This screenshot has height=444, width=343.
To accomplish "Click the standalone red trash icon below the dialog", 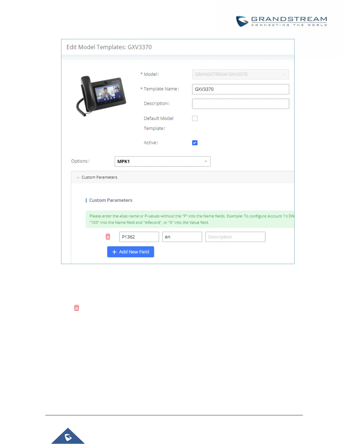I will pyautogui.click(x=77, y=308).
